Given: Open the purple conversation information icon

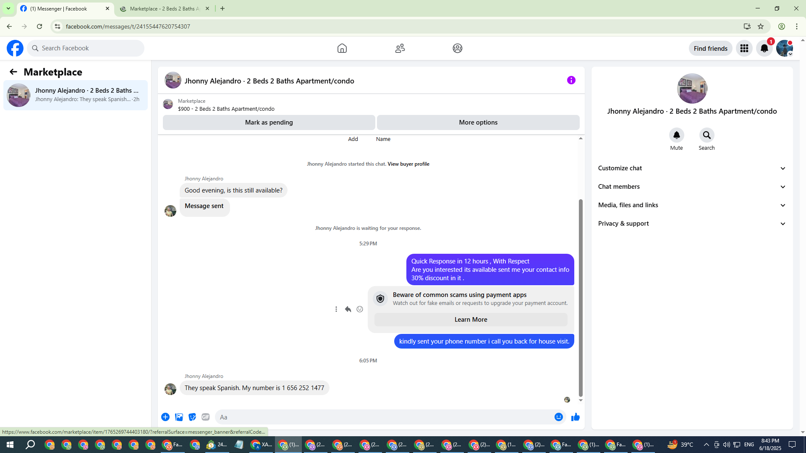Looking at the screenshot, I should 571,80.
